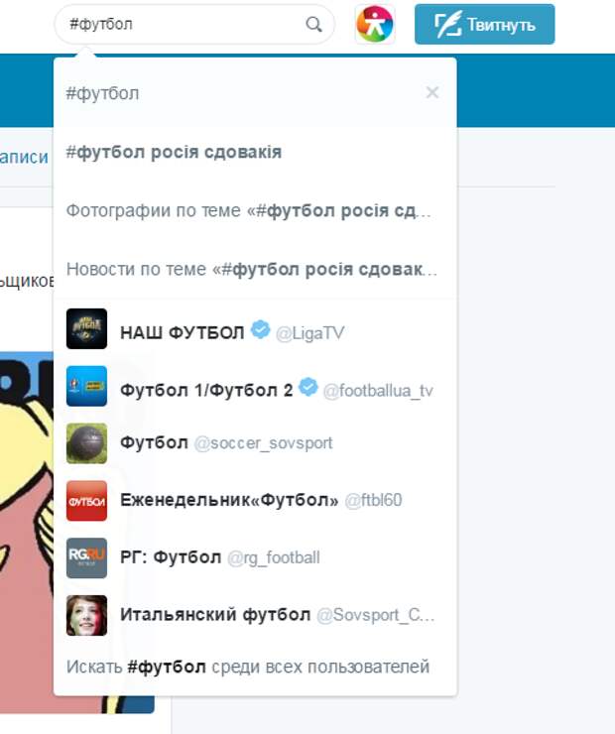Screen dimensions: 615x734
Task: Open Футбол 1/Футбол 2 @footballua_tv account
Action: [255, 386]
